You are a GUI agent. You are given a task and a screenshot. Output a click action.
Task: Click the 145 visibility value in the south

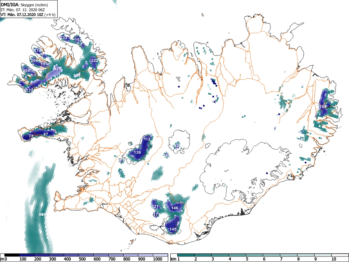[173, 229]
